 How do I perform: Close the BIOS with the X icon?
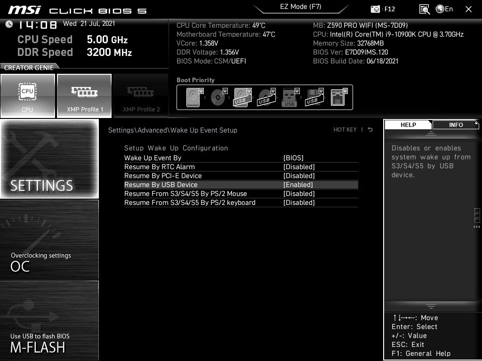(x=468, y=9)
